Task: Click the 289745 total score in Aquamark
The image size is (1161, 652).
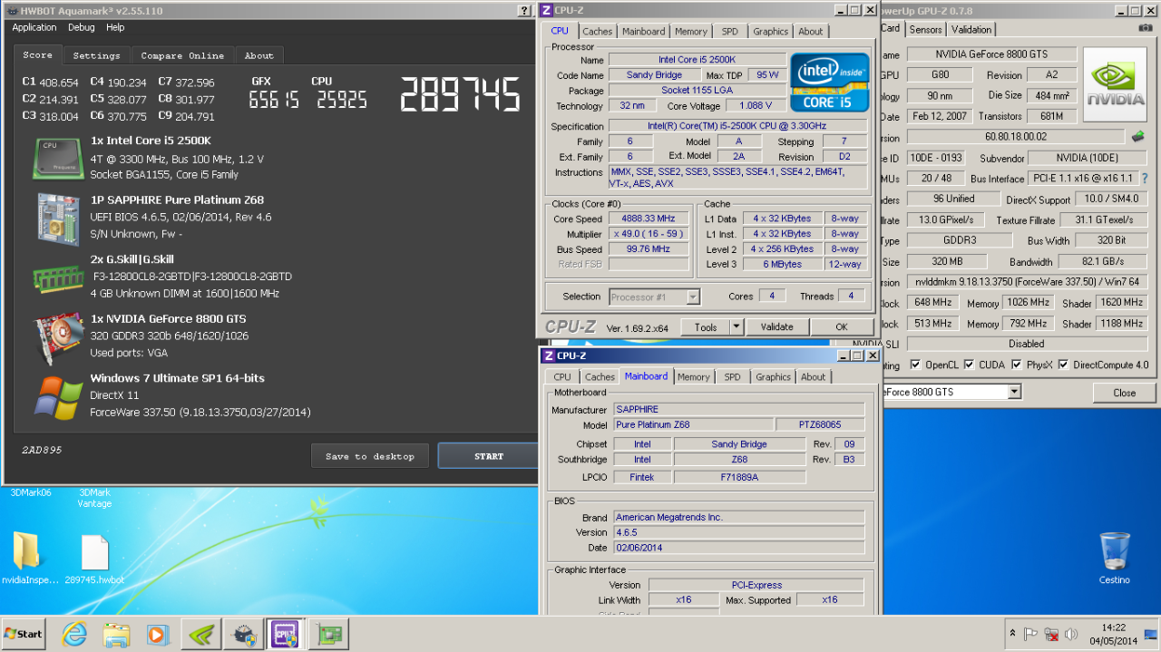Action: click(461, 94)
